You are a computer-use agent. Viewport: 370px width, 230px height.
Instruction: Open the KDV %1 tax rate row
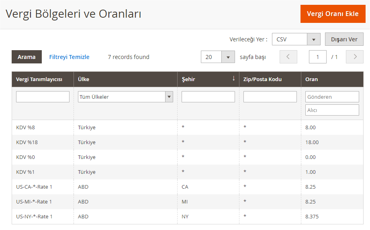188,172
